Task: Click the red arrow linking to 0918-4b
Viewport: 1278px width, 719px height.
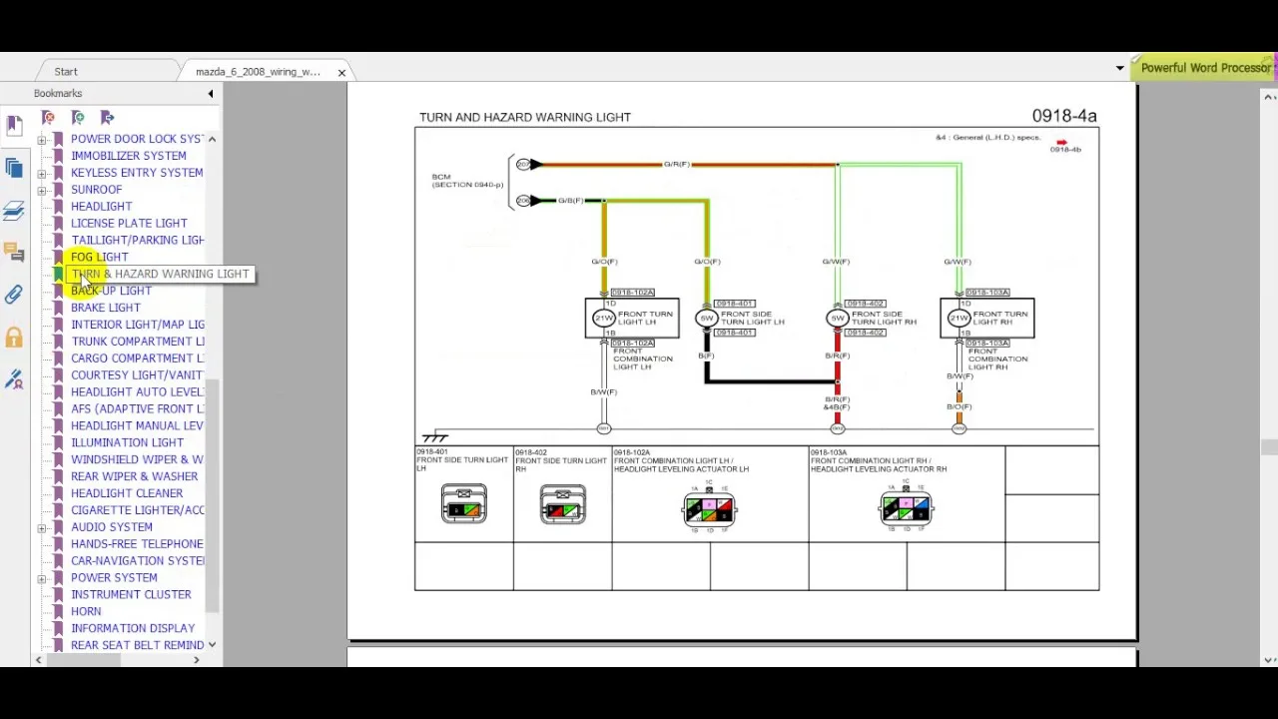Action: pyautogui.click(x=1061, y=143)
